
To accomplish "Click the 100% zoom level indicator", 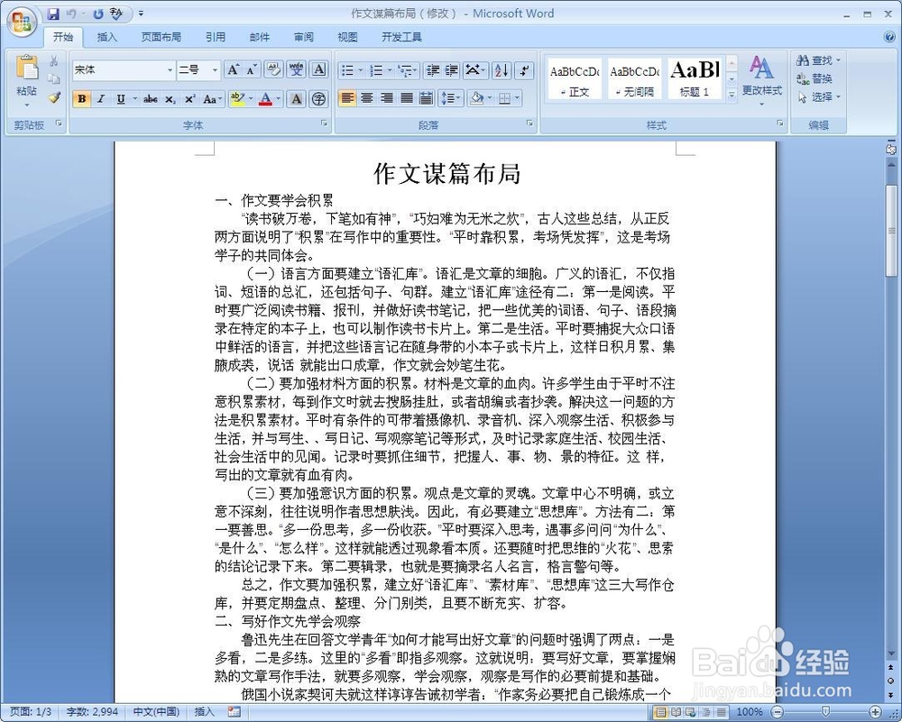I will [750, 712].
